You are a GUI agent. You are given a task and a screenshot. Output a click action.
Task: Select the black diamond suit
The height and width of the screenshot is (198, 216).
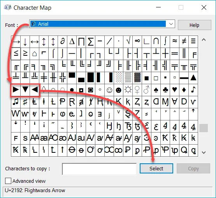[184, 90]
